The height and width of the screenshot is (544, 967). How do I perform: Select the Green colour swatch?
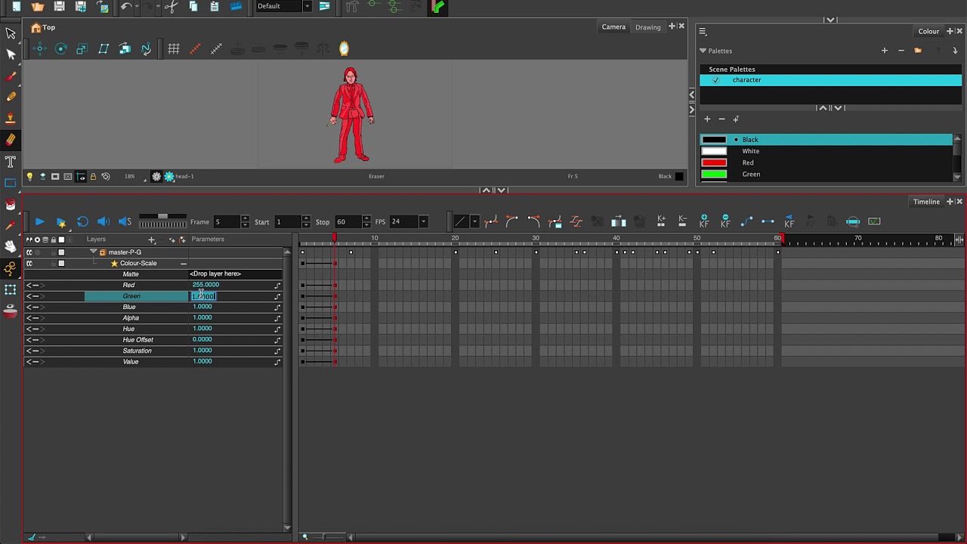point(826,175)
